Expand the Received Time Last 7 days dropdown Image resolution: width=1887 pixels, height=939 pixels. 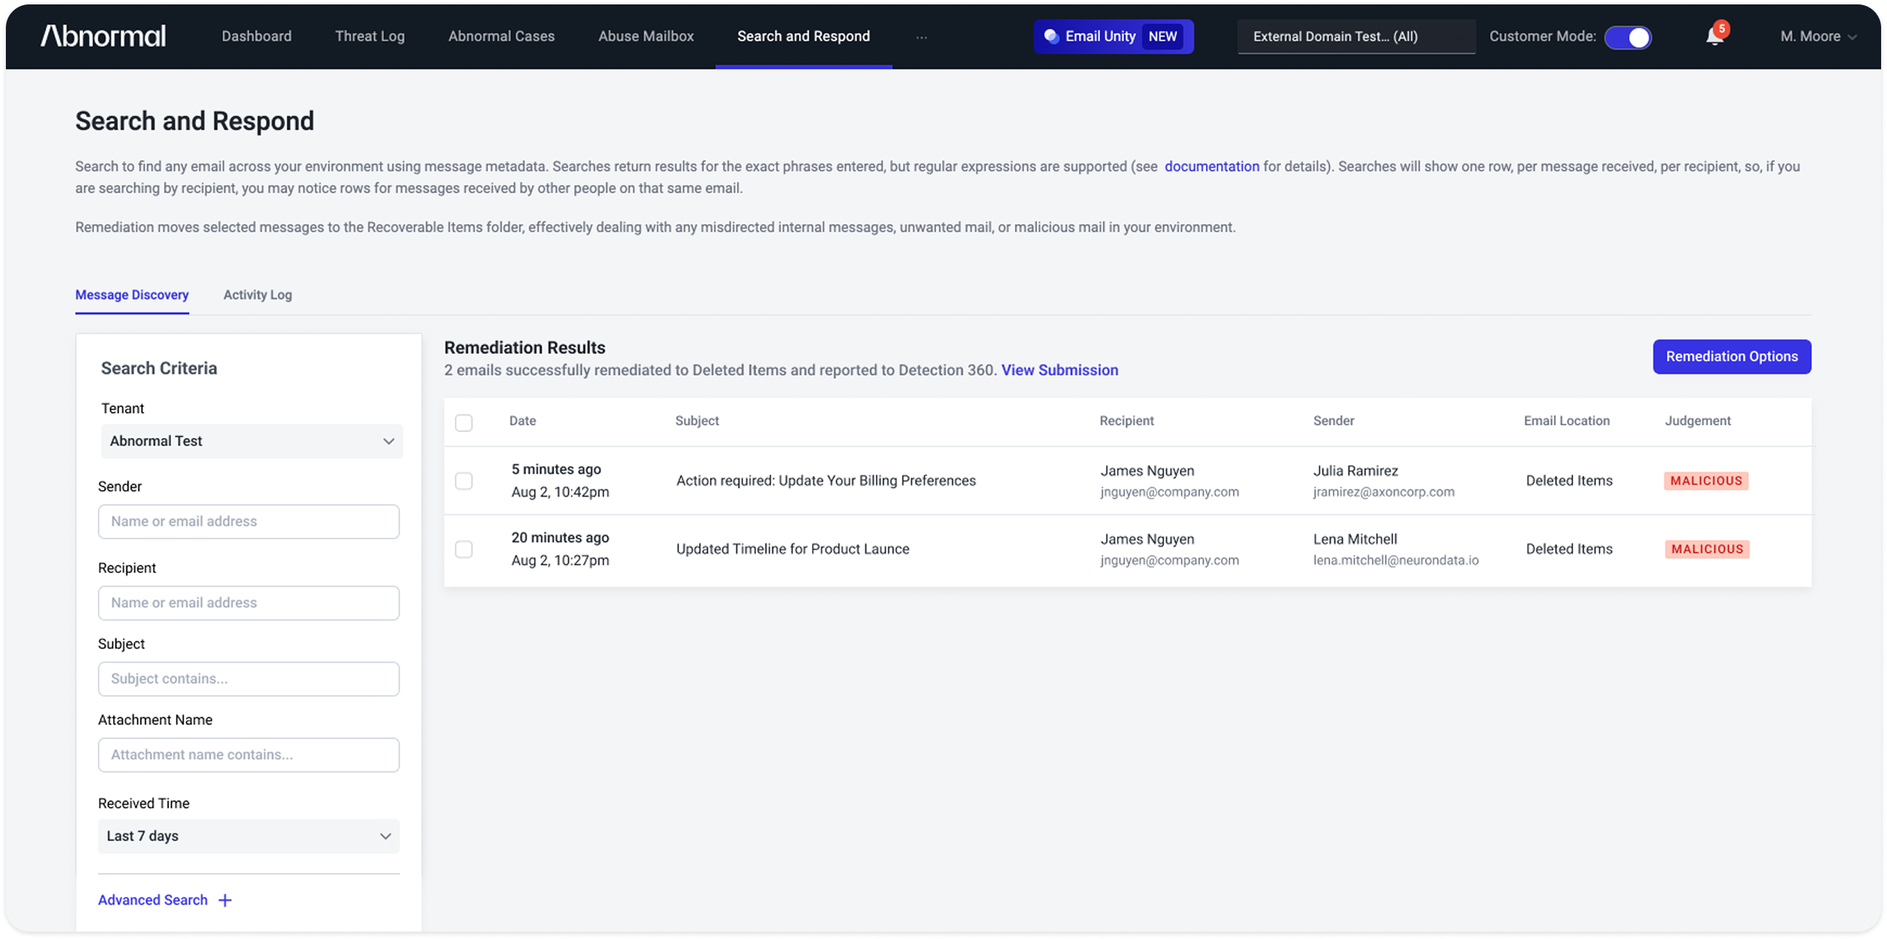click(x=248, y=836)
